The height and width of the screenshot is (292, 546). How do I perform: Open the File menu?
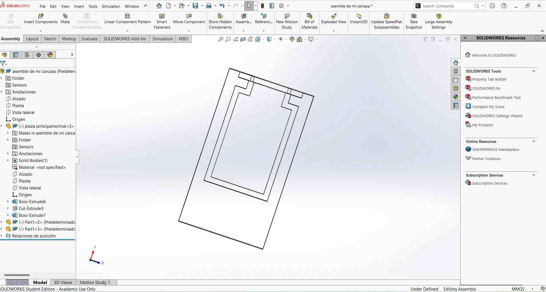click(x=43, y=6)
